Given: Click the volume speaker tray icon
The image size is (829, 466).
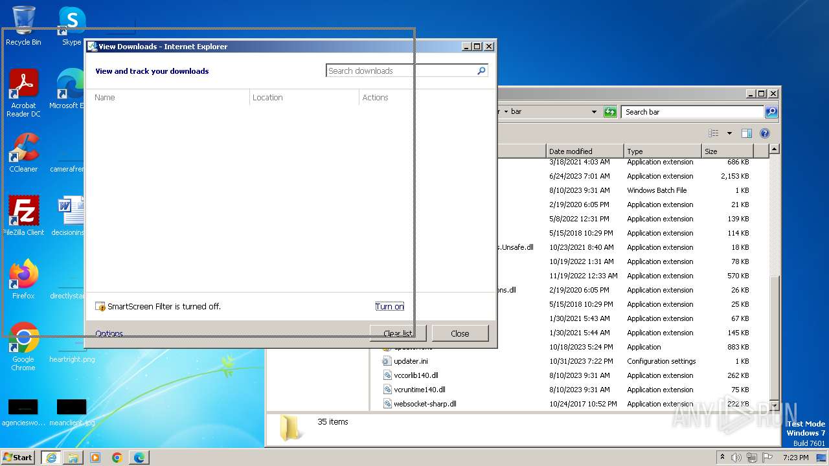Looking at the screenshot, I should [736, 458].
